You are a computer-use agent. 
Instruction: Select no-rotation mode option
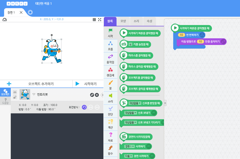tap(97, 107)
